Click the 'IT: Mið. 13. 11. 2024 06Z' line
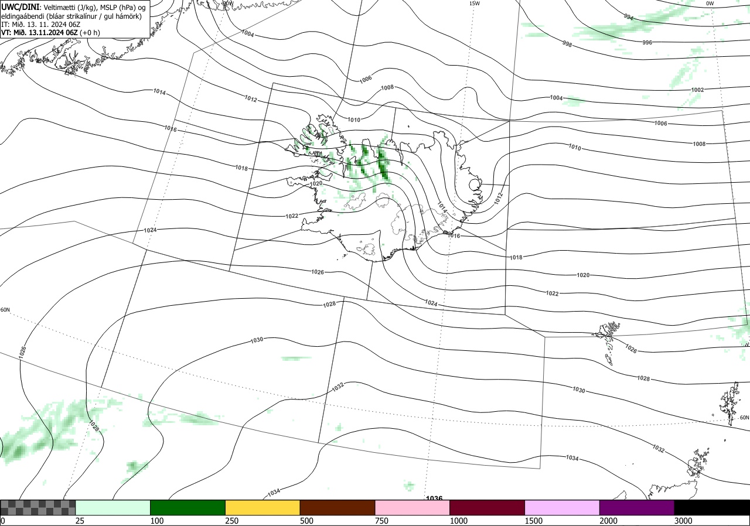Viewport: 750px width, 526px height. point(40,25)
